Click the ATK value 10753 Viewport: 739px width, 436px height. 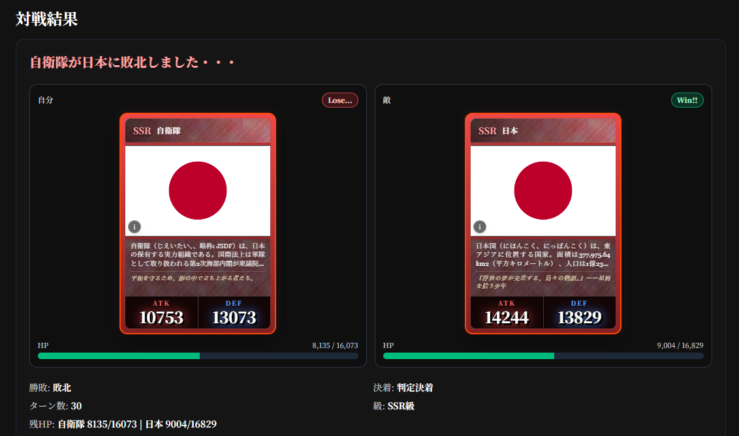pyautogui.click(x=161, y=317)
